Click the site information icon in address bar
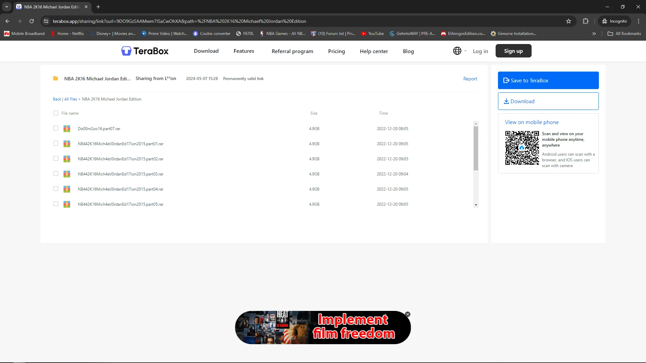This screenshot has width=646, height=363. click(46, 21)
